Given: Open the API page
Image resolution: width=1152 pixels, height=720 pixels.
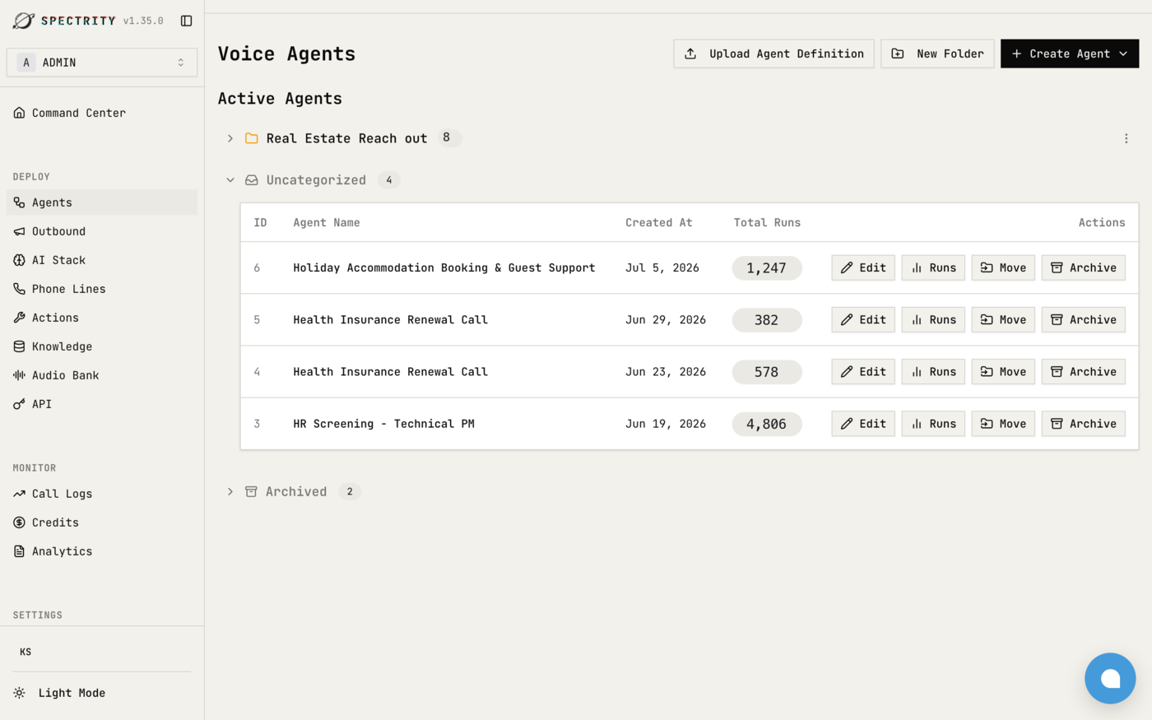Looking at the screenshot, I should coord(102,404).
